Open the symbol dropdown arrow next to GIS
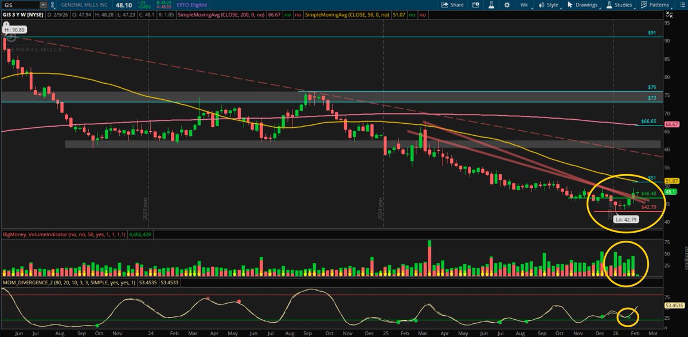 point(43,5)
